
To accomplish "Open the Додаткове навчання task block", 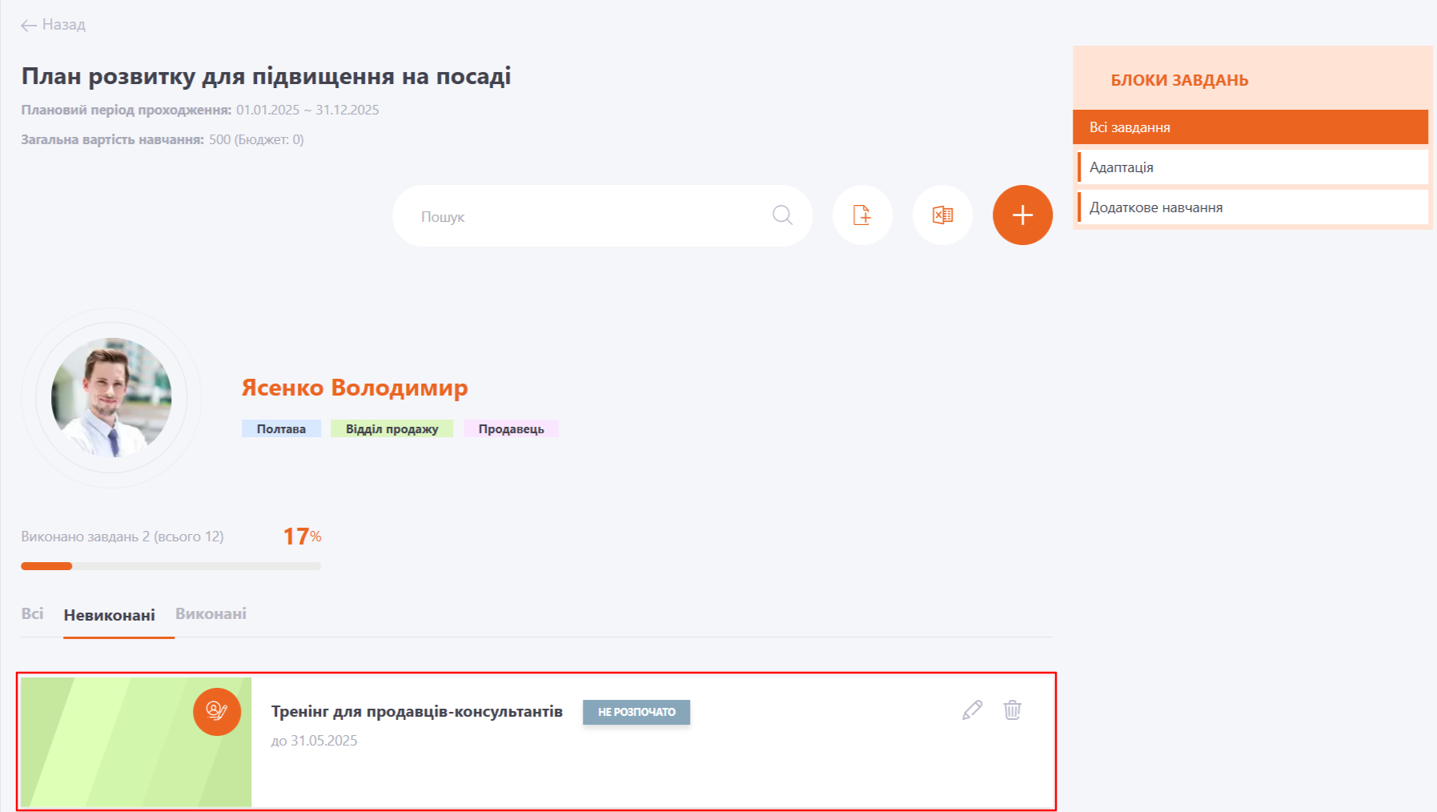I will (1253, 207).
